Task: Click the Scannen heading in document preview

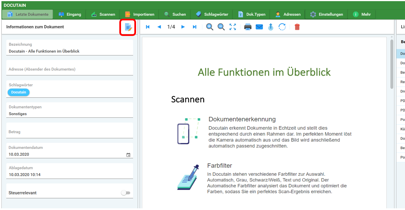Action: (x=188, y=99)
